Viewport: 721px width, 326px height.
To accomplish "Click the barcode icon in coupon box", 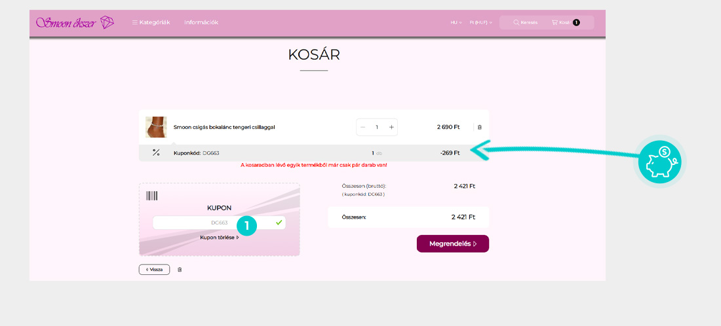I will click(151, 196).
